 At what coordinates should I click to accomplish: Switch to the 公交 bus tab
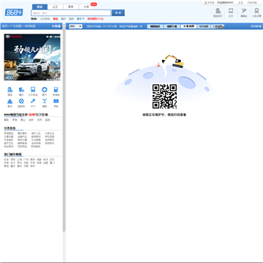pyautogui.click(x=56, y=7)
